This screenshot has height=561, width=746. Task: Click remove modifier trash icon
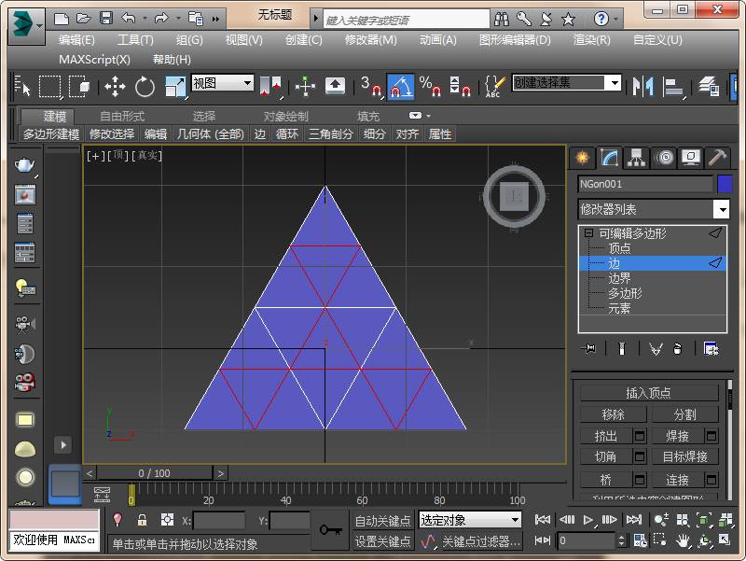coord(678,349)
